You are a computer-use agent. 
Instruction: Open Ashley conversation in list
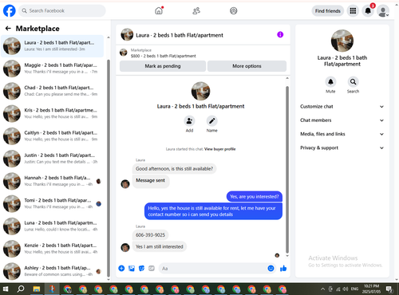53,271
